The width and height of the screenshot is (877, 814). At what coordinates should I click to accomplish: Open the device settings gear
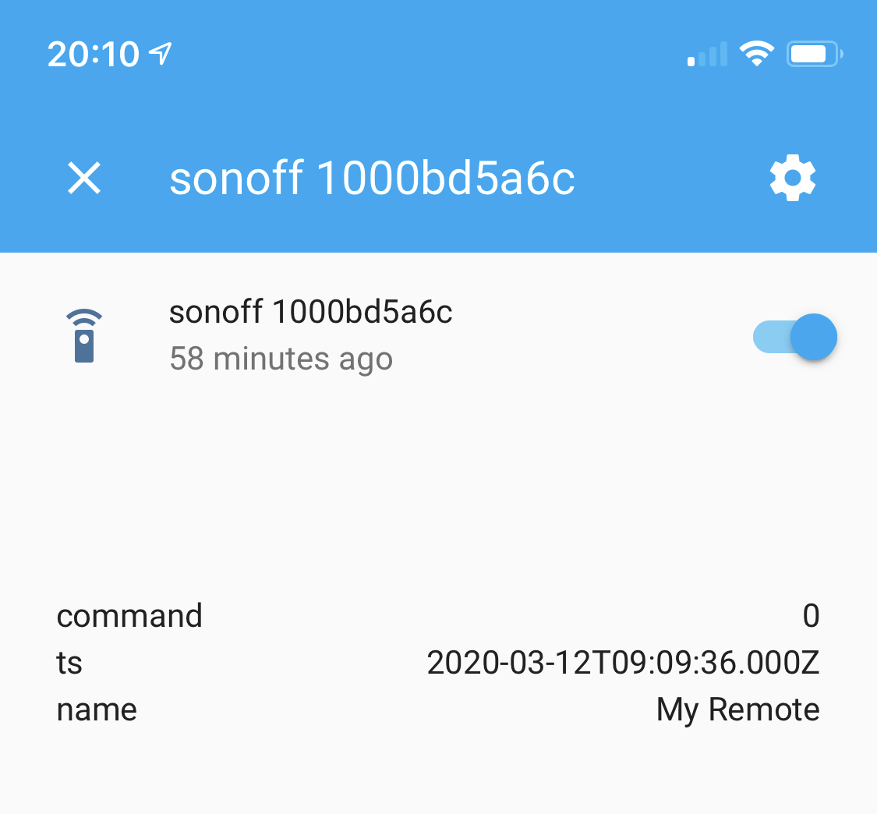pyautogui.click(x=793, y=178)
